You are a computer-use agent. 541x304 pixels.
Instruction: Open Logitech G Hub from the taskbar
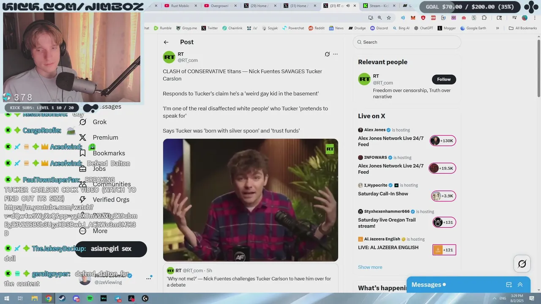click(145, 299)
